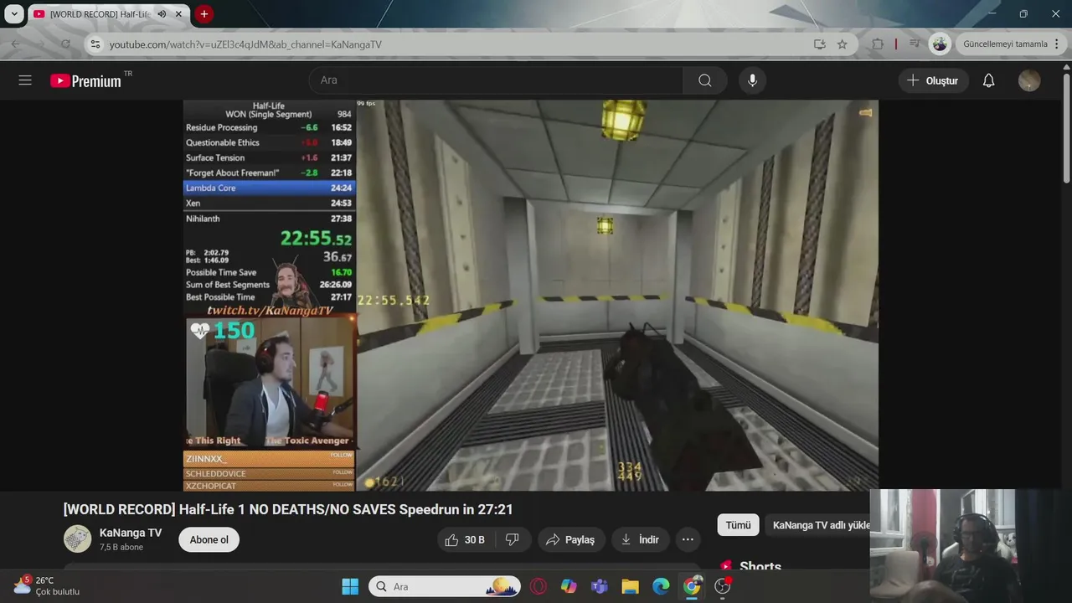Open Microsoft Edge from taskbar
The width and height of the screenshot is (1072, 603).
click(x=662, y=586)
